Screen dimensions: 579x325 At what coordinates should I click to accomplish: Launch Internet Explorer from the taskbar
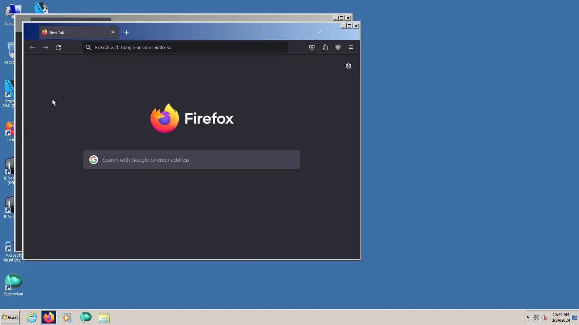pos(32,317)
